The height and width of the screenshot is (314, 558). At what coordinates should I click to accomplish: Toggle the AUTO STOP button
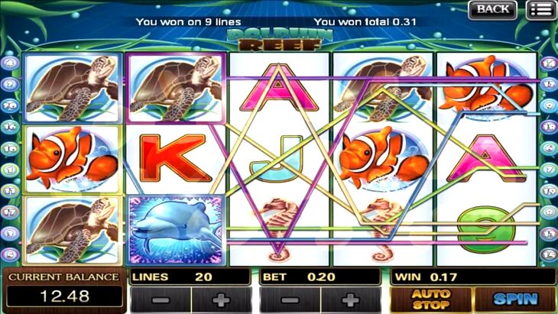(431, 299)
